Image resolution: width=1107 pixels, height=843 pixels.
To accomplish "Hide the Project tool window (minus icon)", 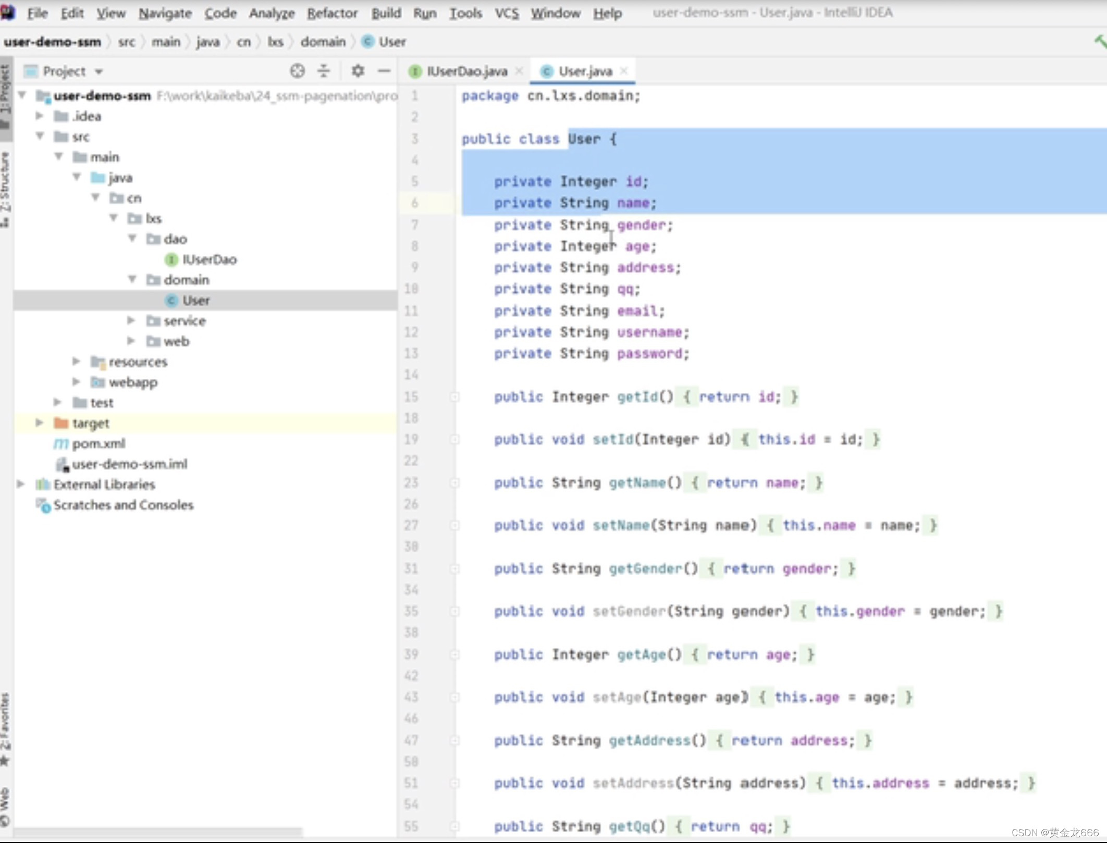I will pyautogui.click(x=384, y=71).
